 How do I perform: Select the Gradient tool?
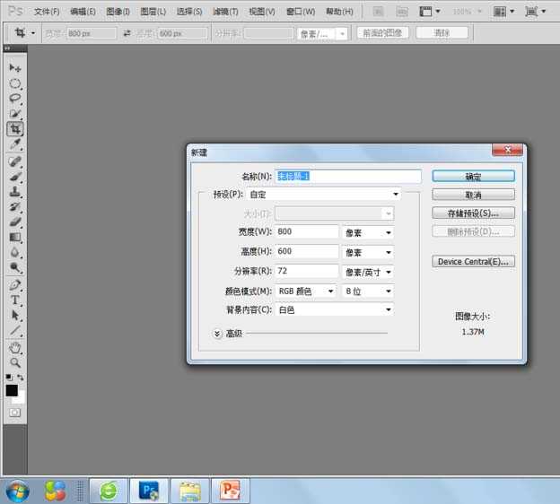pos(15,237)
